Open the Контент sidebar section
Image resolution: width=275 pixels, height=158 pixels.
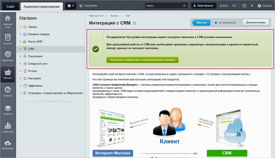tap(8, 40)
